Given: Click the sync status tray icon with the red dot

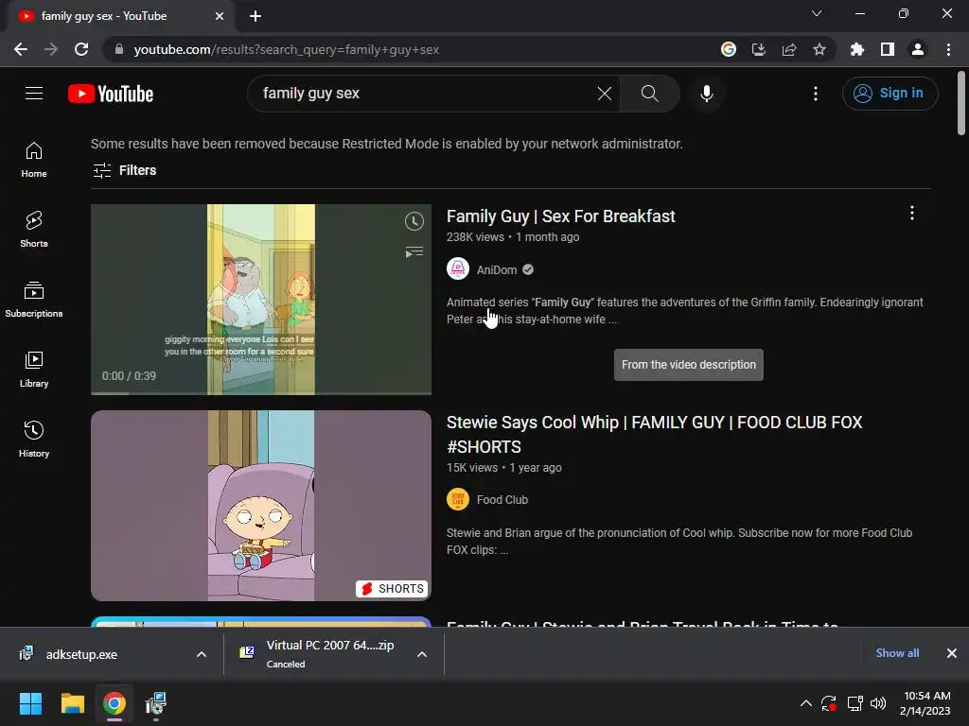Looking at the screenshot, I should [x=829, y=703].
